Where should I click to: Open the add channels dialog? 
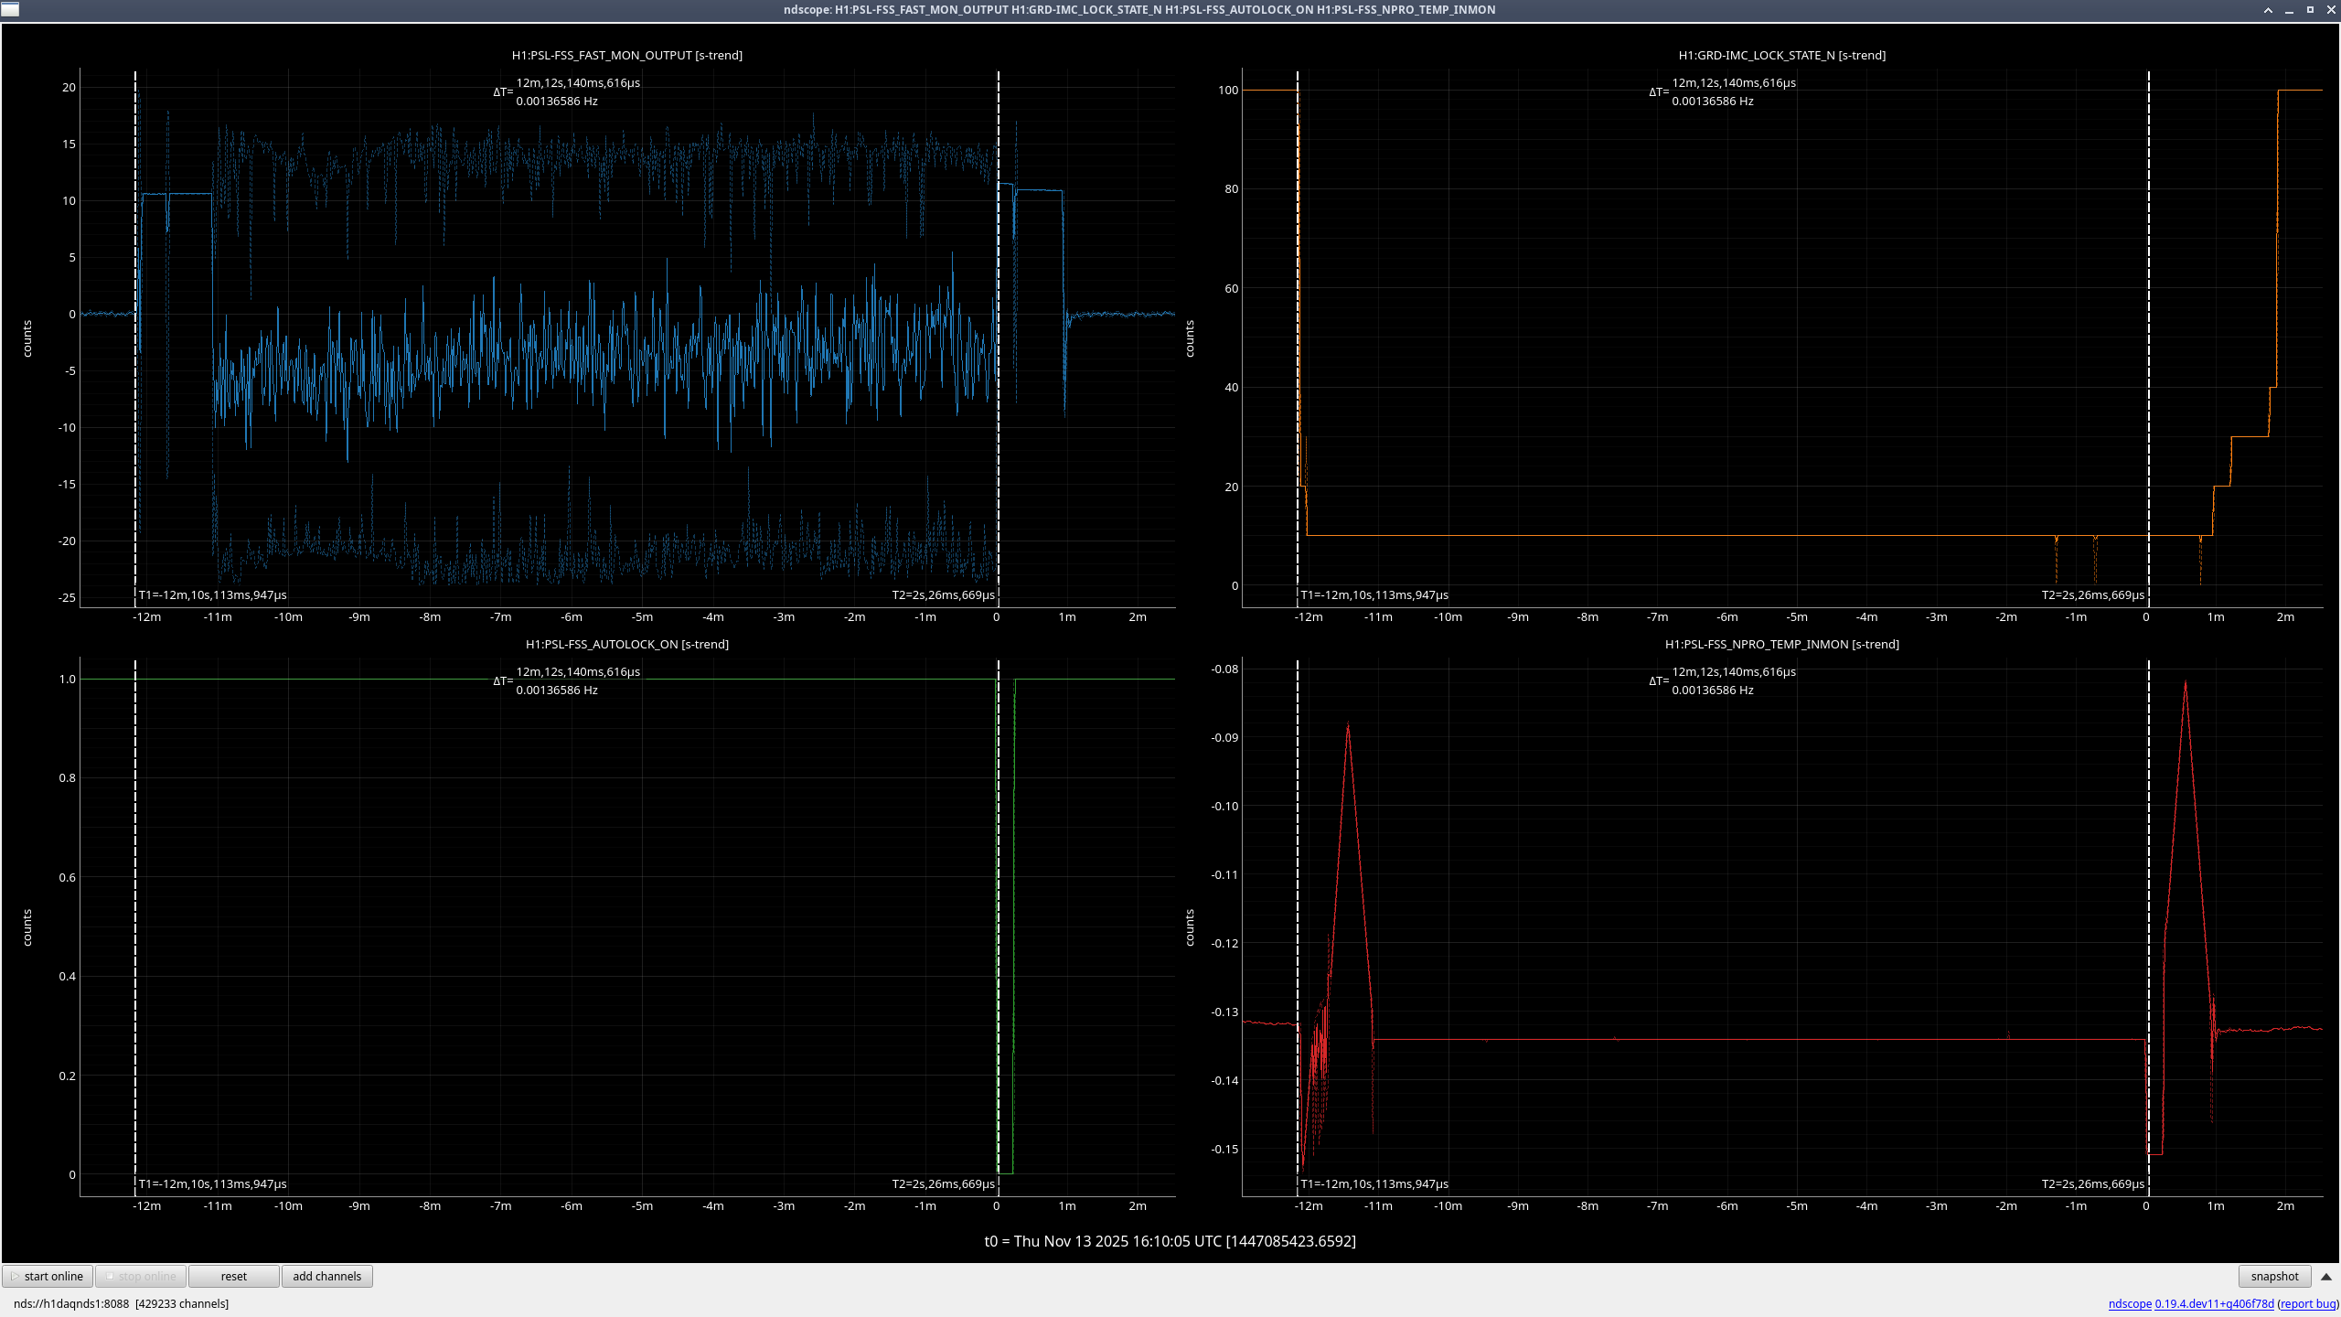[x=326, y=1276]
